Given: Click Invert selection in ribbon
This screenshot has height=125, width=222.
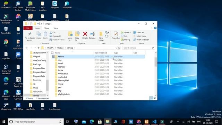Looking at the screenshot, I should coord(141,40).
